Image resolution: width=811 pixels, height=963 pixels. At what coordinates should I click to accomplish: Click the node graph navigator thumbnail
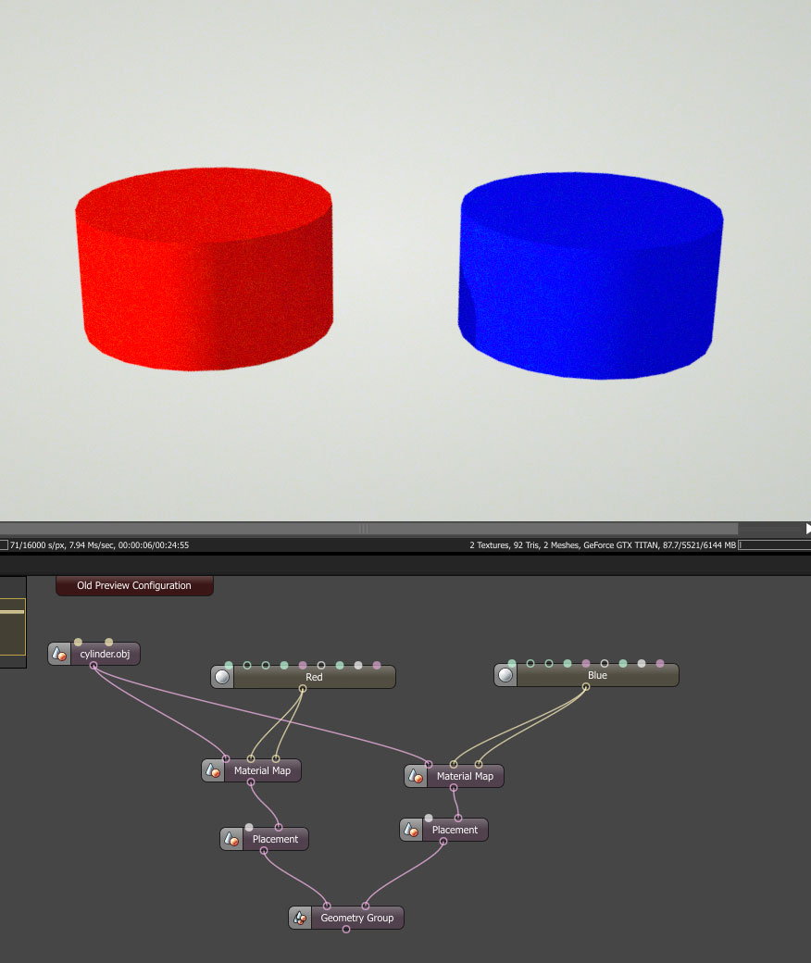(x=13, y=622)
